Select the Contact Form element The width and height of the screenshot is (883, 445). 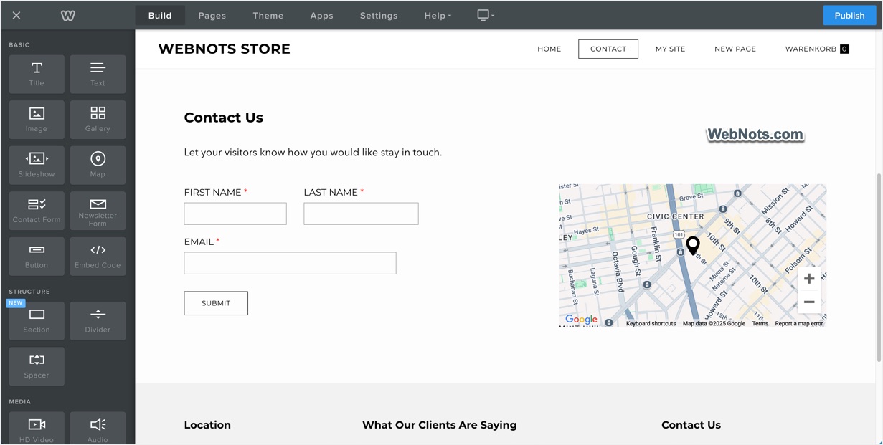[x=37, y=211]
